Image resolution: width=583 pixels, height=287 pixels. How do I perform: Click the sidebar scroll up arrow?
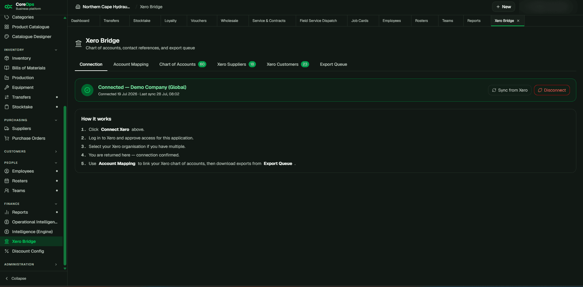(x=65, y=18)
